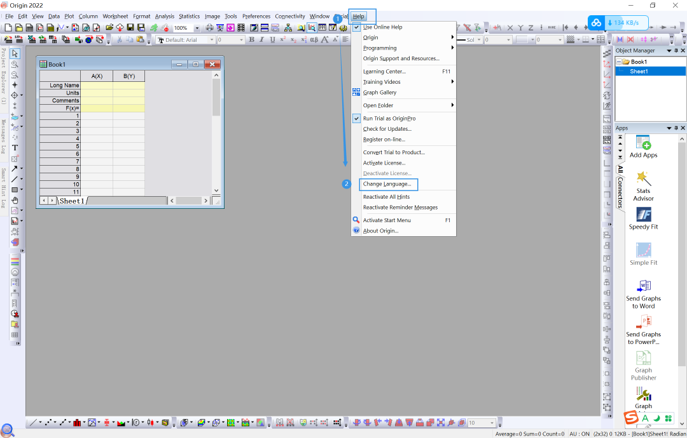Viewport: 687px width, 438px height.
Task: Select the Pointer tool
Action: 15,53
